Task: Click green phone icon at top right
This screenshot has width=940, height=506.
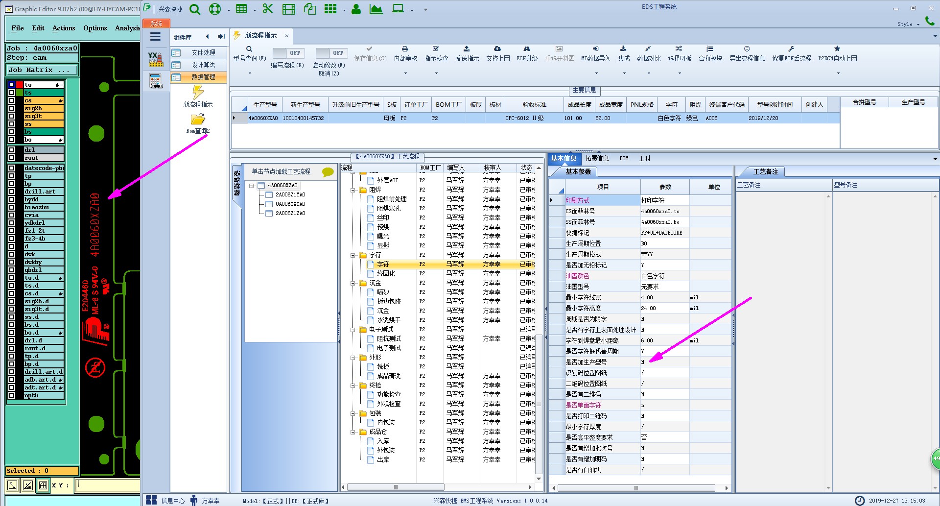Action: pyautogui.click(x=930, y=21)
